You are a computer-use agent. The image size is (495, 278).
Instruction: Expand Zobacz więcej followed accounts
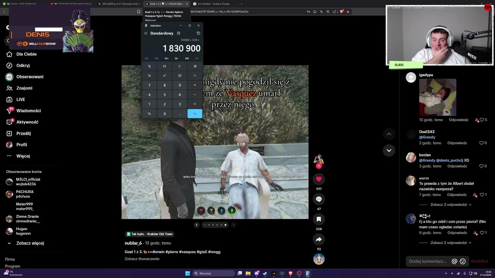pyautogui.click(x=30, y=243)
